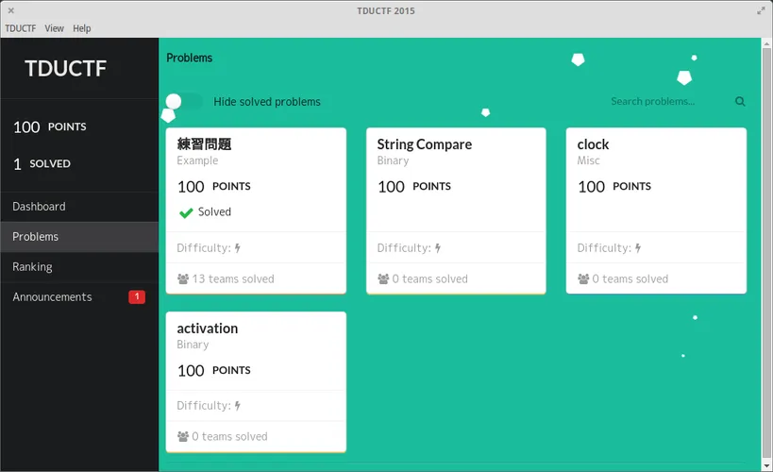The image size is (773, 472).
Task: Open the clock Misc problem card
Action: click(656, 211)
